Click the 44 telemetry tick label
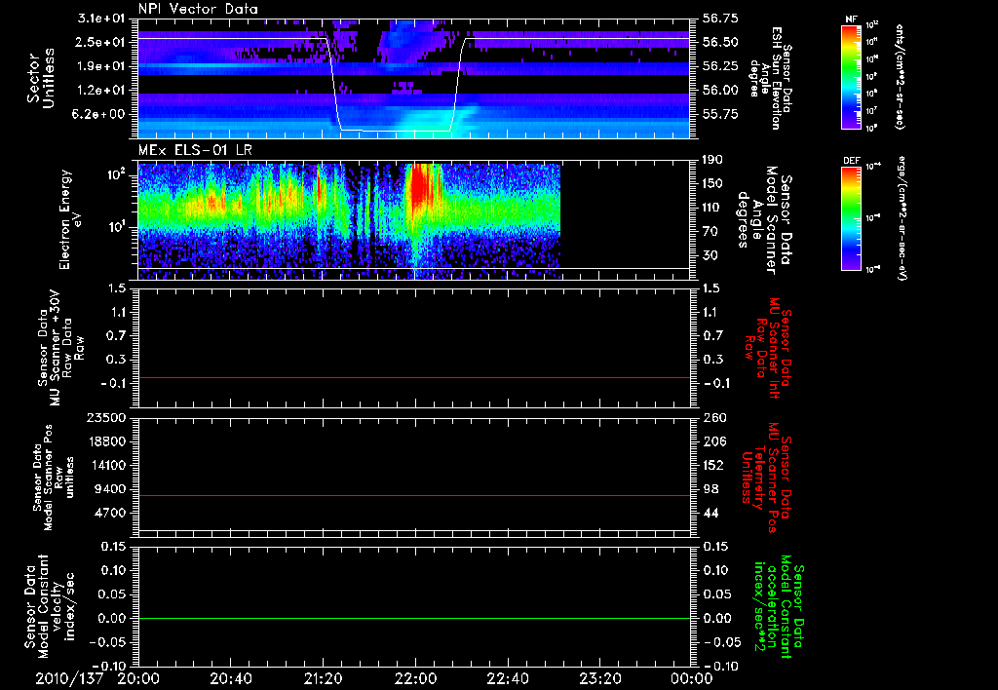The width and height of the screenshot is (998, 690). [x=710, y=513]
